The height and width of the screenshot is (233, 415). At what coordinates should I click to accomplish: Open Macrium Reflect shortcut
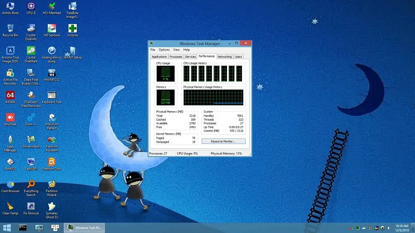(52, 118)
